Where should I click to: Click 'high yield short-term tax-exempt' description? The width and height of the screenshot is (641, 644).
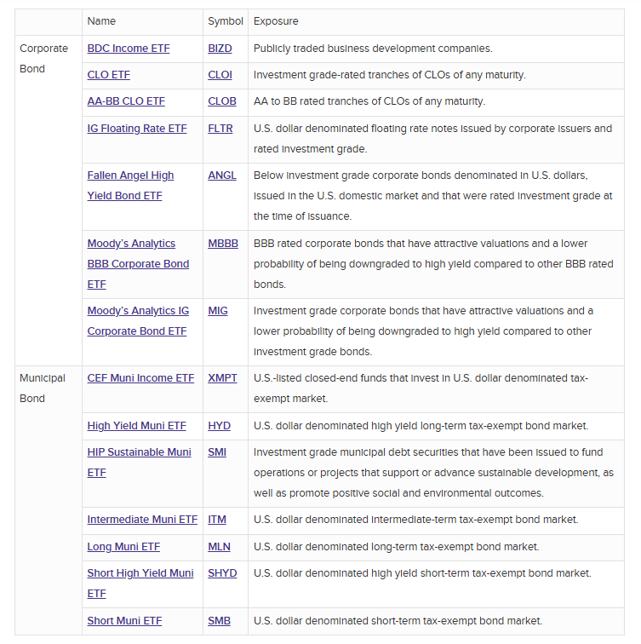[423, 573]
